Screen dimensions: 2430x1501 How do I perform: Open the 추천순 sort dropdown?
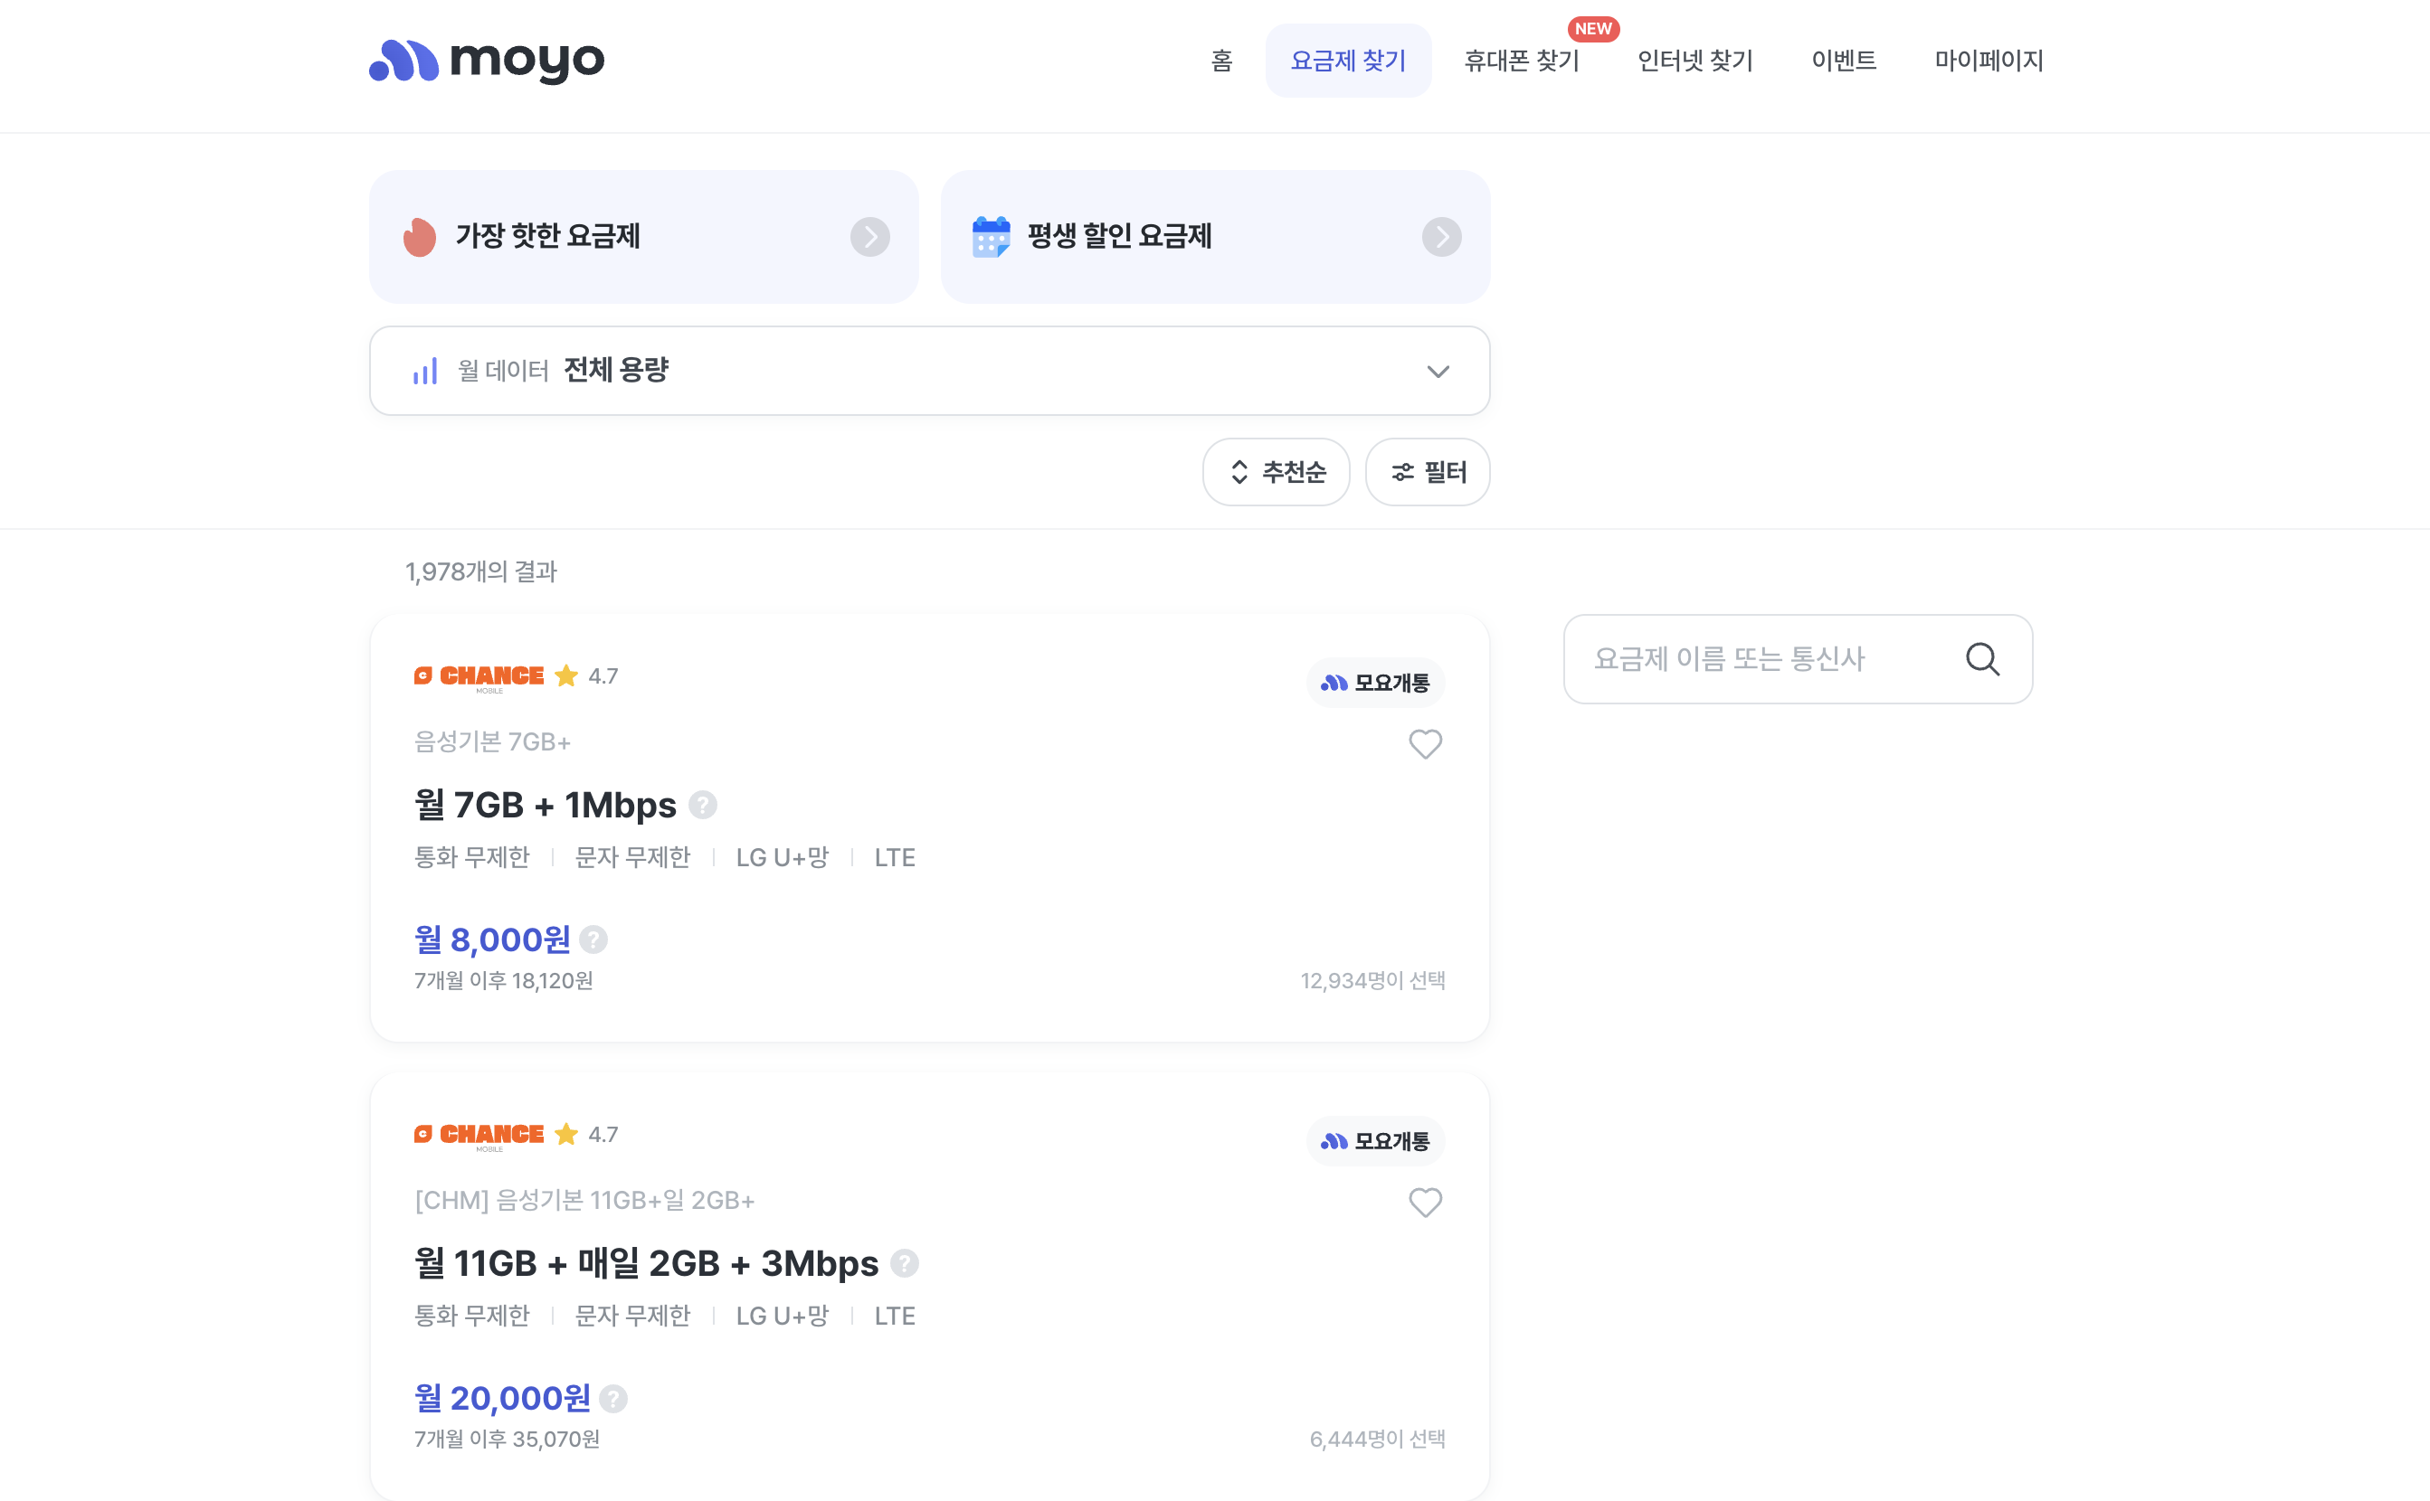1277,473
